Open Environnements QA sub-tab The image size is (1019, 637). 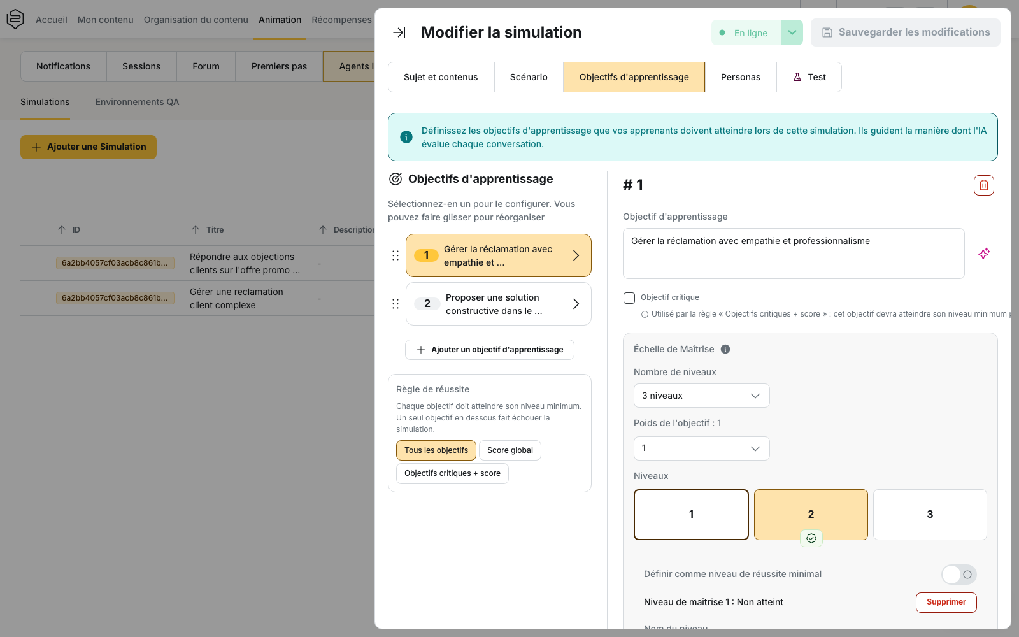[138, 102]
